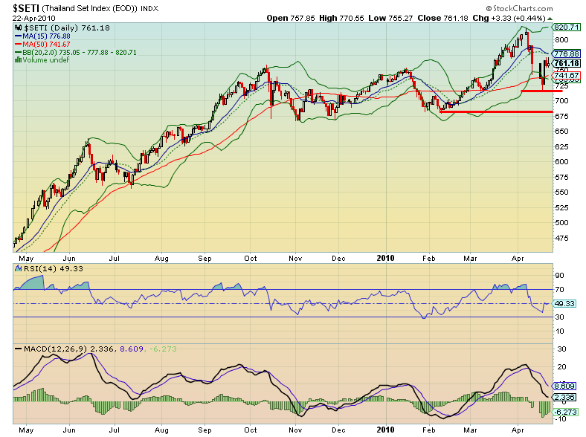Click the 575 price axis label
Viewport: 586px width, 437px height.
[561, 177]
